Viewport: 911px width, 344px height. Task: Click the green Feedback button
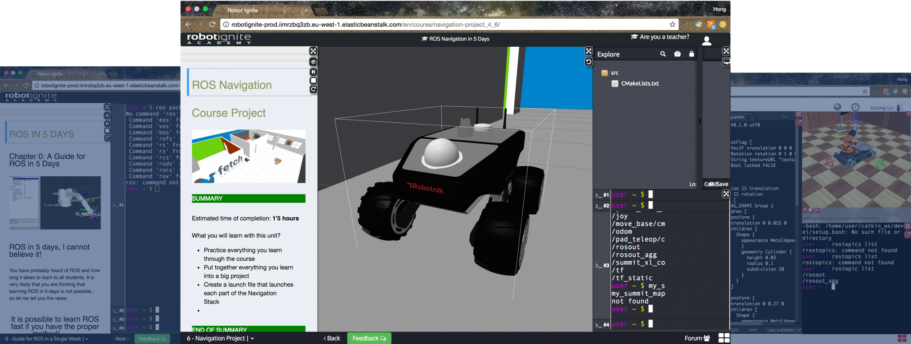point(369,338)
